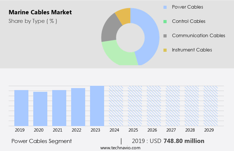
Task: Select the blue segment of the donut chart
Action: tap(151, 34)
